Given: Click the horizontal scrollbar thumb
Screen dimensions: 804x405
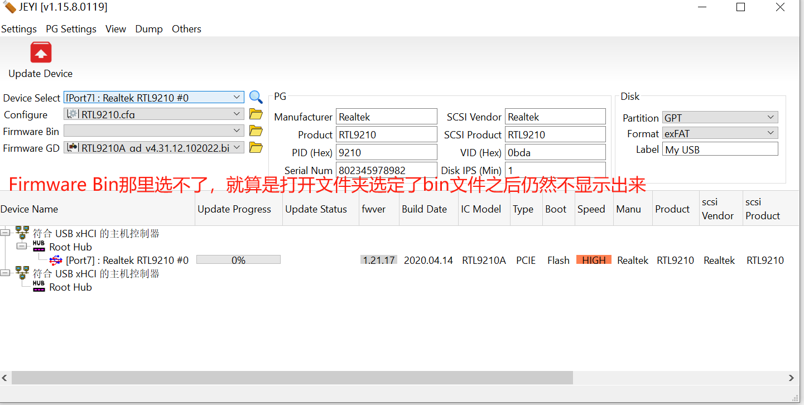Looking at the screenshot, I should tap(292, 378).
